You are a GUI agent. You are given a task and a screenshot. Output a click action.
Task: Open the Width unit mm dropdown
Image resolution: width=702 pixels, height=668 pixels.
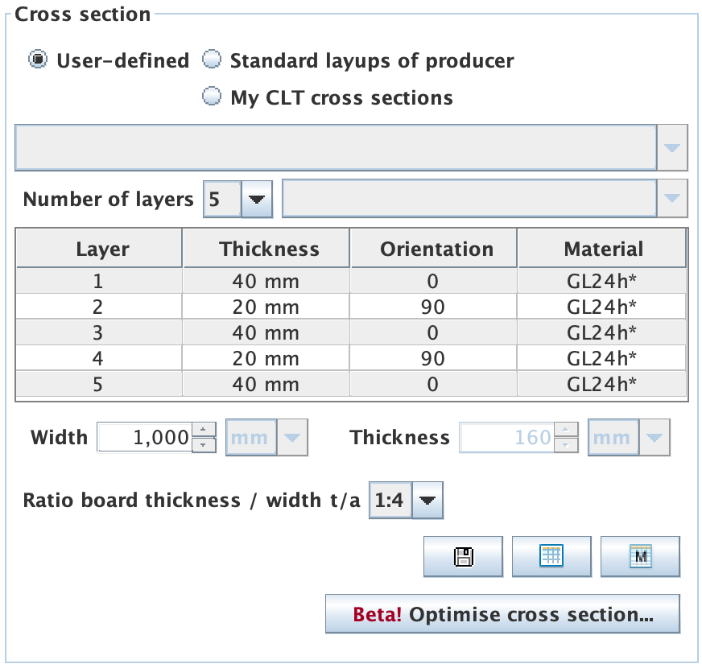(291, 438)
